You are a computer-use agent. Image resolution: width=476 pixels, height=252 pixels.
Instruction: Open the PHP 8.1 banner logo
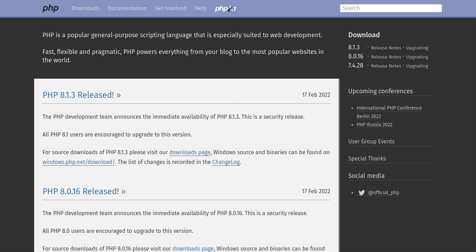coord(225,8)
